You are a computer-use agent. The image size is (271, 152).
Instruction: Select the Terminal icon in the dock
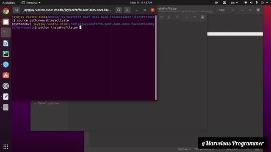pyautogui.click(x=6, y=33)
